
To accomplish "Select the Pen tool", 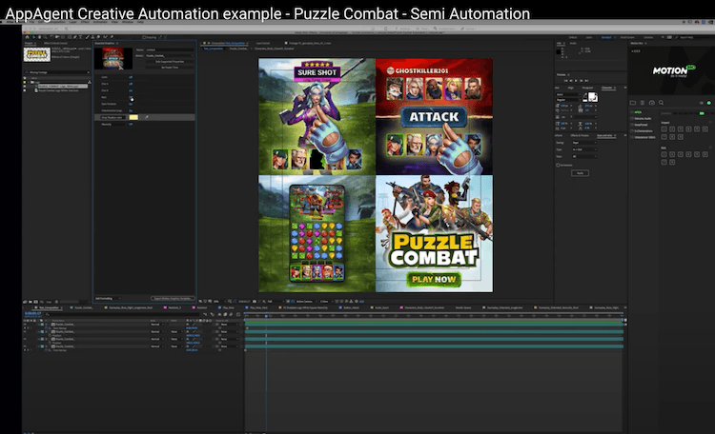I will click(x=74, y=37).
